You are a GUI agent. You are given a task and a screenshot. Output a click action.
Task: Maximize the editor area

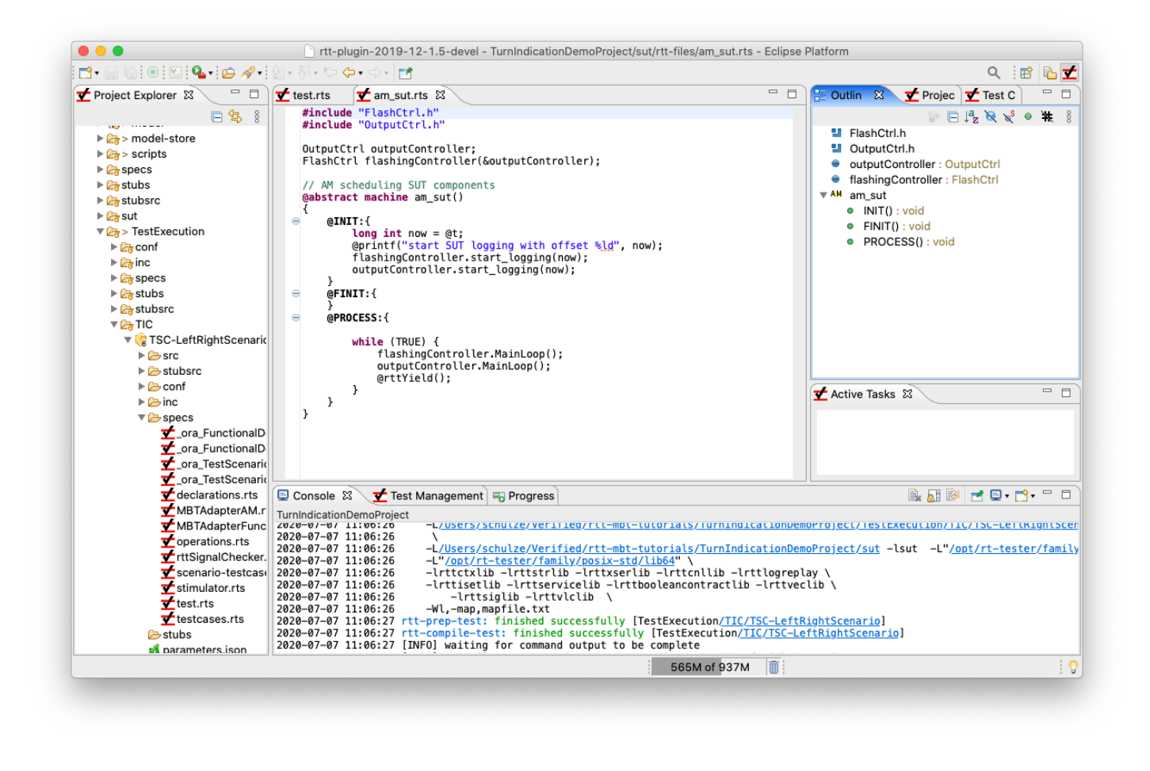792,94
